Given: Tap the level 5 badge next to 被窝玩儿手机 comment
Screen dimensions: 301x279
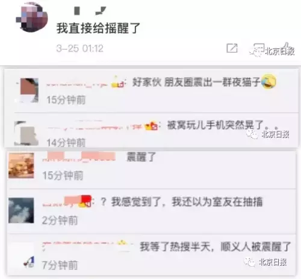Looking at the screenshot, I should click(x=152, y=126).
